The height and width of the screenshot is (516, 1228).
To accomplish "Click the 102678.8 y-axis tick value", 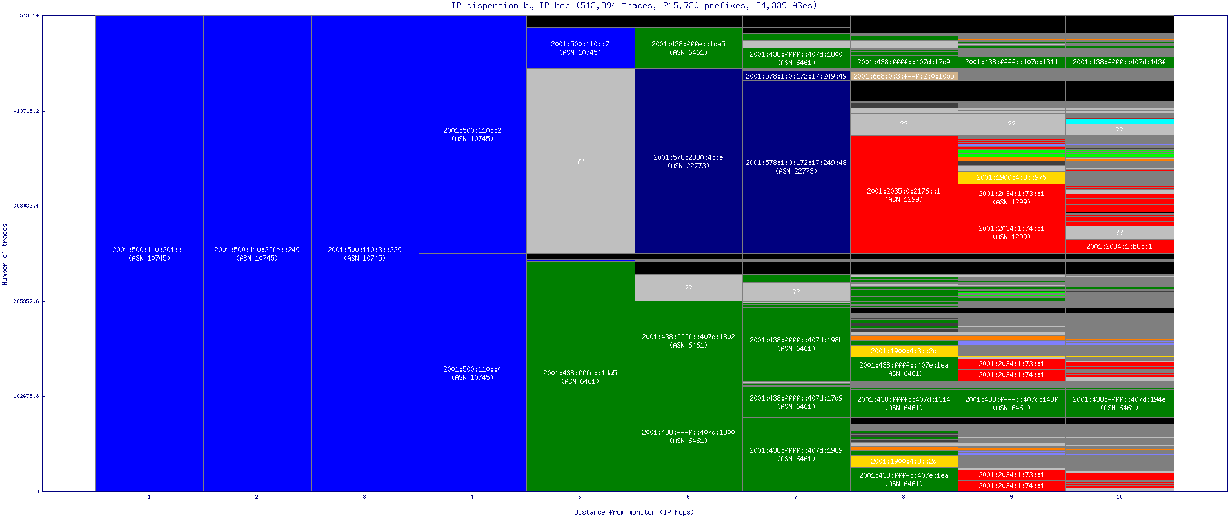I will point(26,396).
